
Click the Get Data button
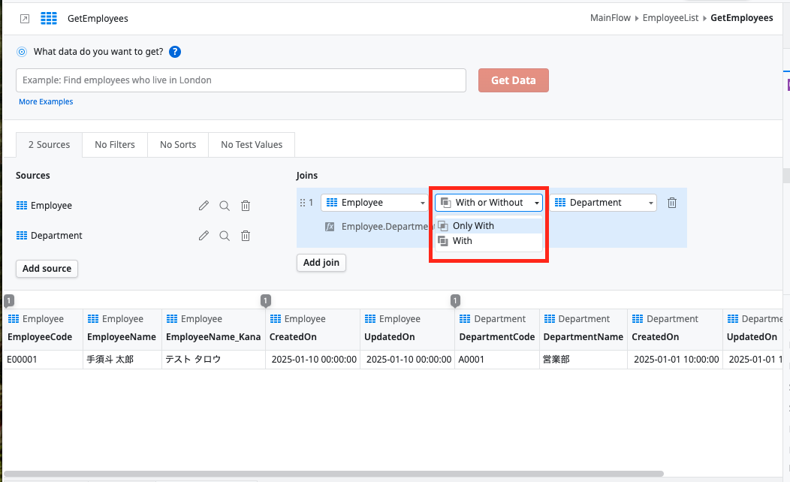coord(513,80)
